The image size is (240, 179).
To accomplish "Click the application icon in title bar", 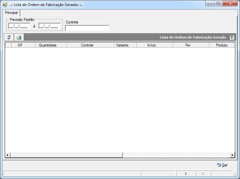I will (x=5, y=5).
